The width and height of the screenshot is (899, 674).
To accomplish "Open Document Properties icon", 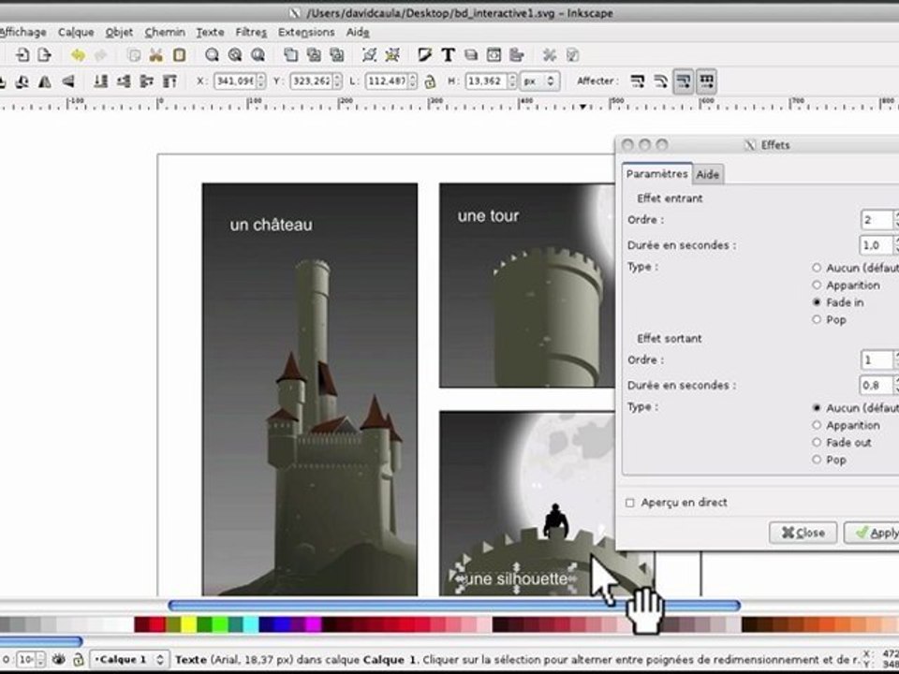I will (572, 55).
